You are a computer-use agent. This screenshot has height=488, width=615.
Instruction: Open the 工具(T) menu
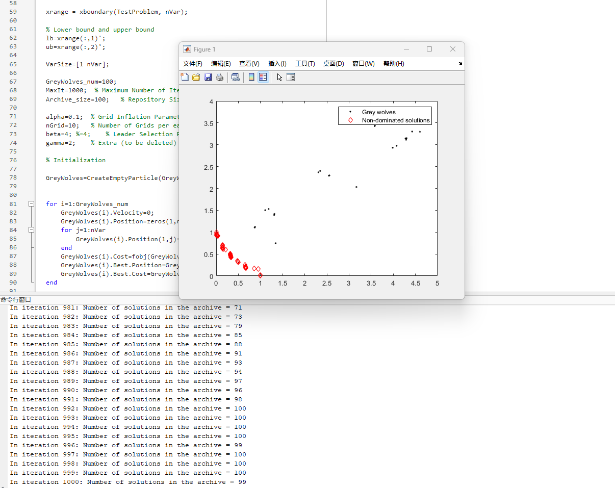point(305,64)
